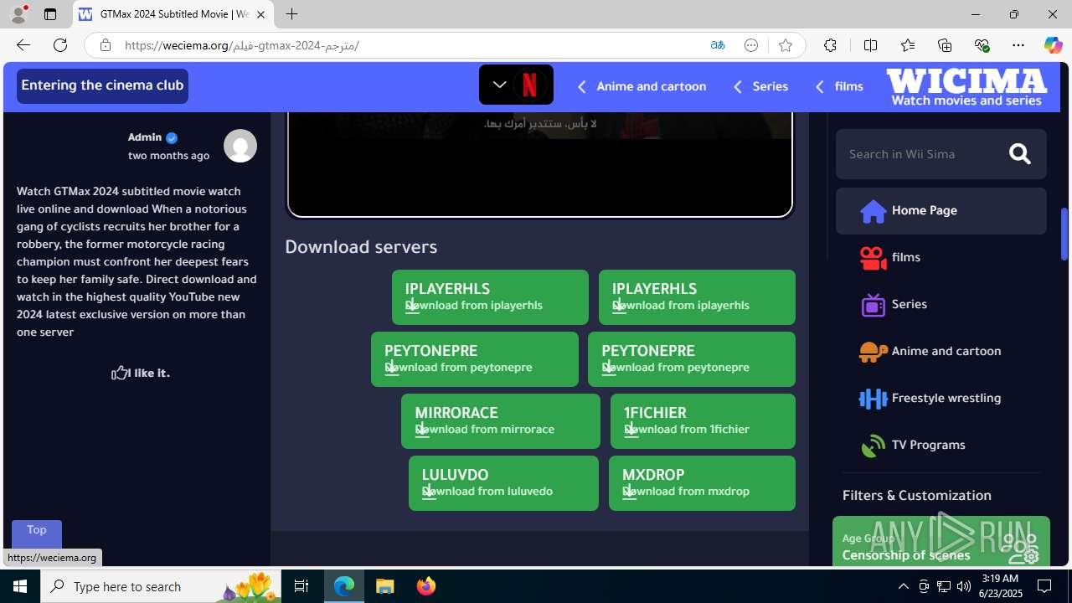
Task: Click browser Refresh icon
Action: [60, 45]
